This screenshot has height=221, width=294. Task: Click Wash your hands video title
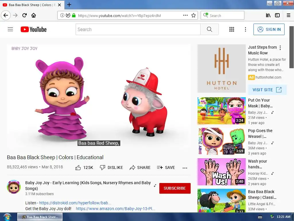[258, 164]
